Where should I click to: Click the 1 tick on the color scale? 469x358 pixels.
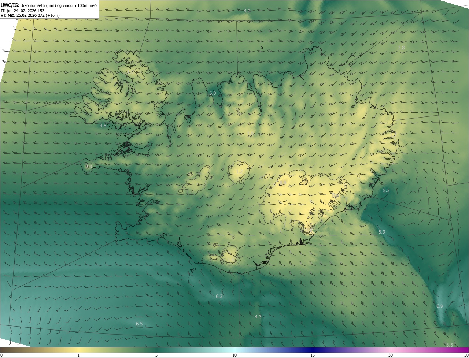(x=78, y=355)
